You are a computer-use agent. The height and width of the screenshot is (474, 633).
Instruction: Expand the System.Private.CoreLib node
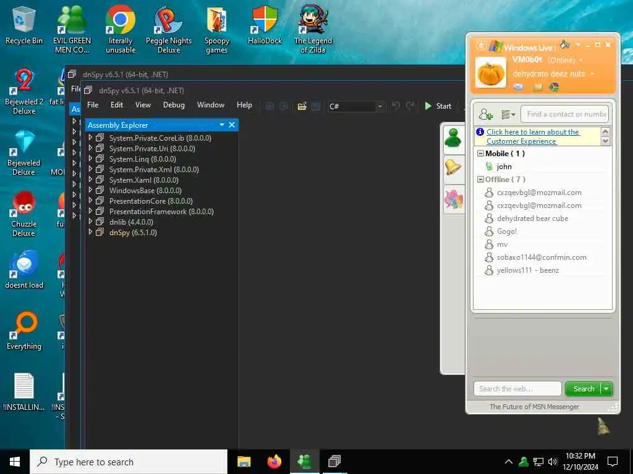click(90, 138)
